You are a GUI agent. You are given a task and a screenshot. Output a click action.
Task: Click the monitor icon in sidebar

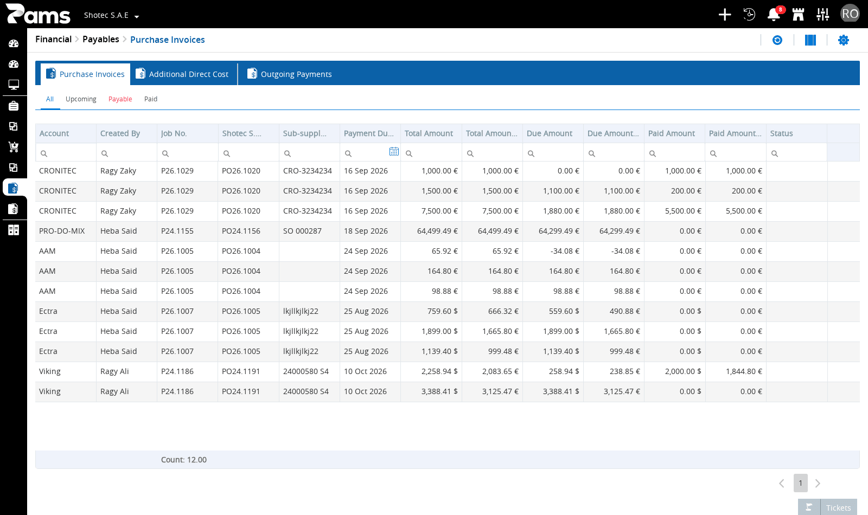coord(14,85)
